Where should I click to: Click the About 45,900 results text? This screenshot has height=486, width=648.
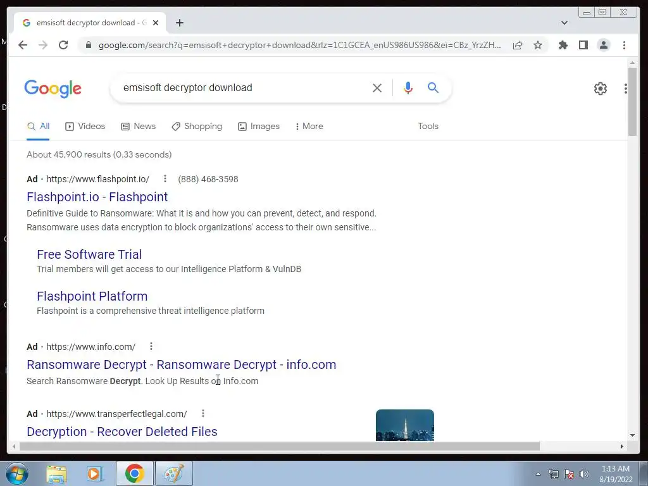(99, 154)
